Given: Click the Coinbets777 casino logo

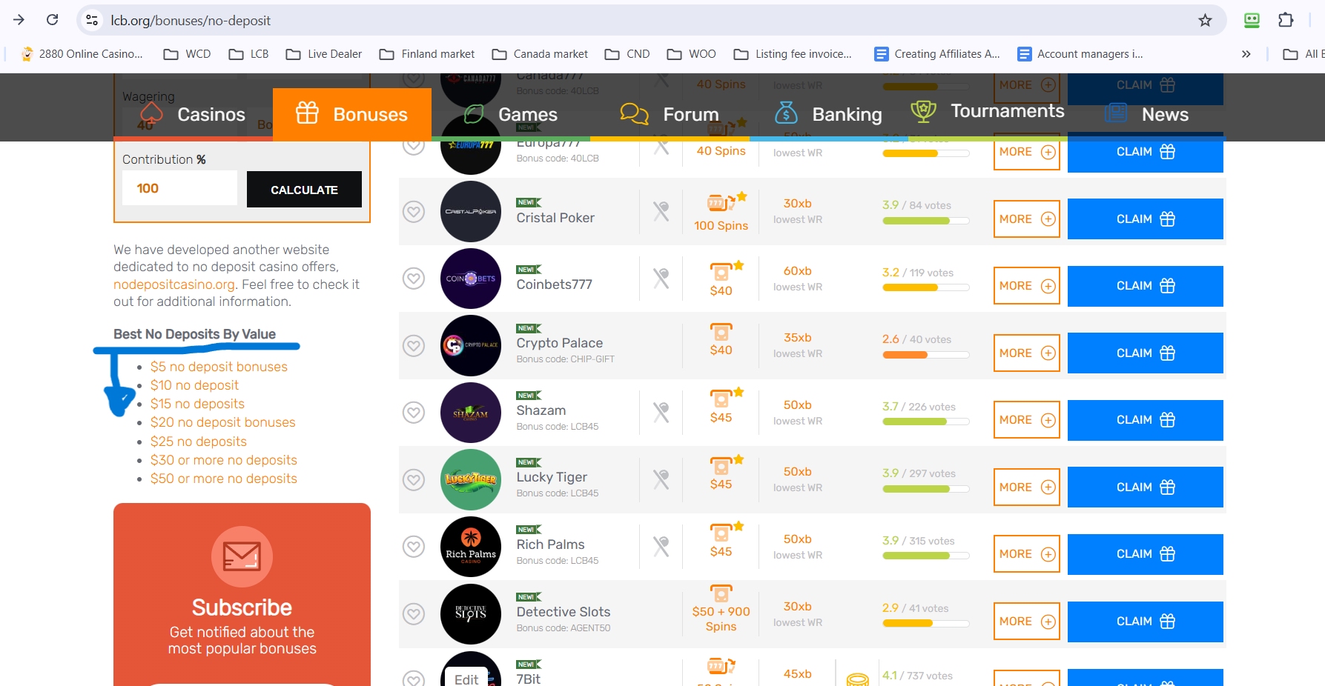Looking at the screenshot, I should [x=471, y=279].
